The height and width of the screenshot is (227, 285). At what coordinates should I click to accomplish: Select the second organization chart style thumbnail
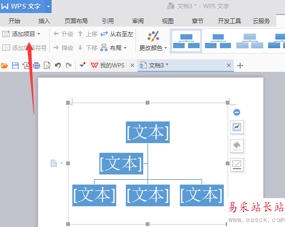click(x=218, y=41)
